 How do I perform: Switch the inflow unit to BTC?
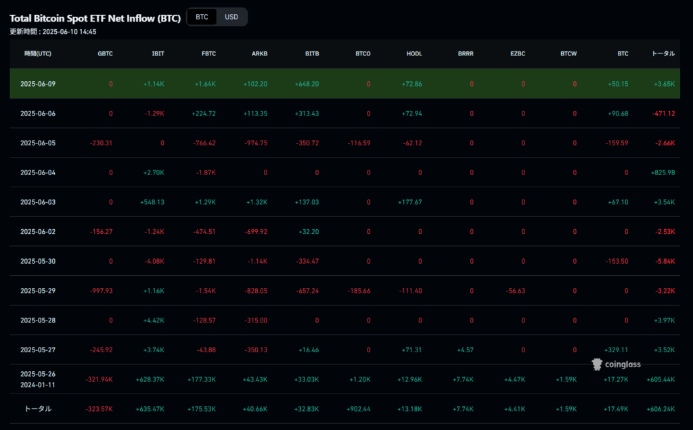[202, 17]
